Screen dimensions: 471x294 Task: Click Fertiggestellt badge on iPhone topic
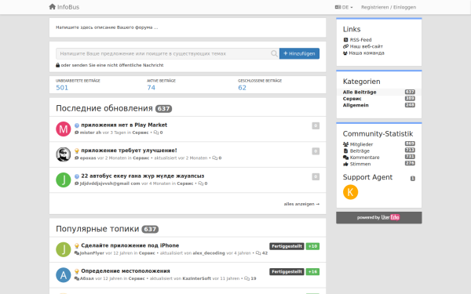tap(287, 246)
